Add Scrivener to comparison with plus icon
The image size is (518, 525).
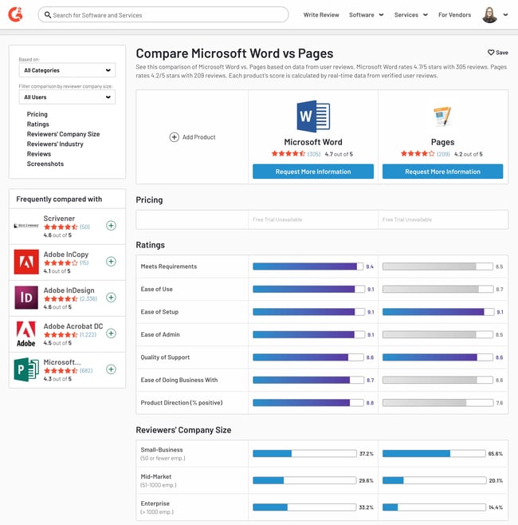pos(111,225)
